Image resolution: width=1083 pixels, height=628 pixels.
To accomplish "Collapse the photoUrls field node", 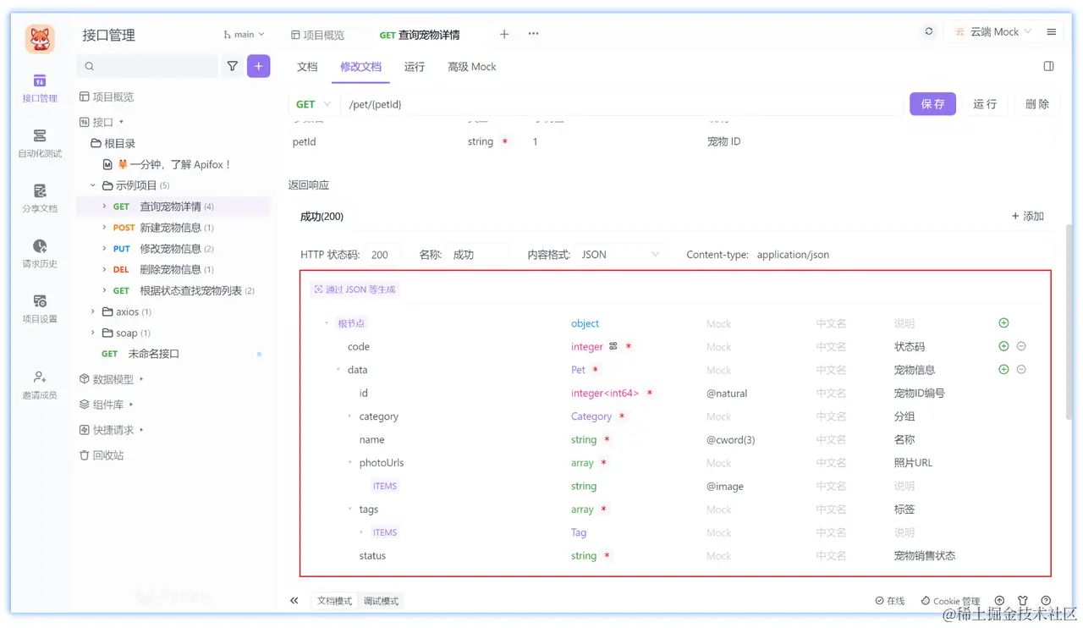I will click(349, 463).
